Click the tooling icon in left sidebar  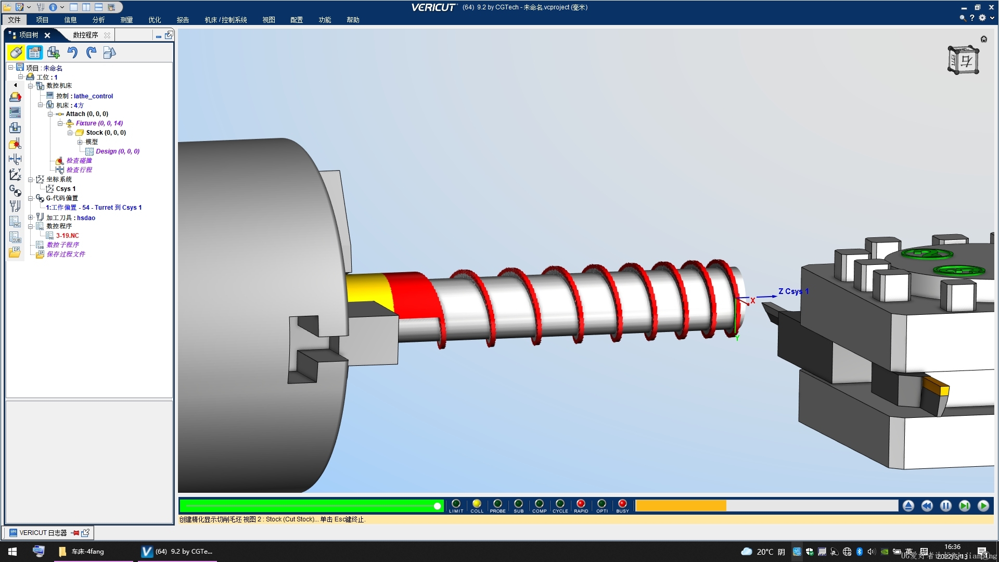pyautogui.click(x=15, y=206)
